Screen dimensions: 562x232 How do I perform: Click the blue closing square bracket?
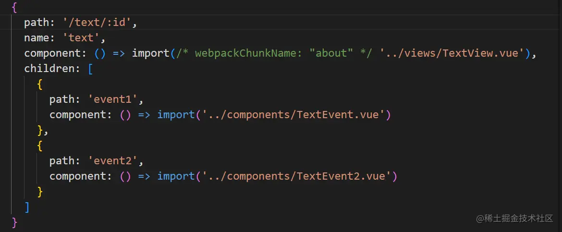(x=26, y=207)
